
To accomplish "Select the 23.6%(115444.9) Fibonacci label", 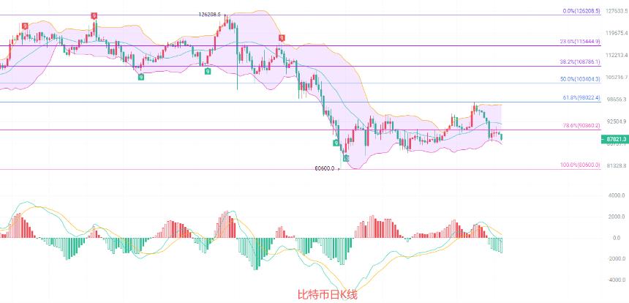I will 580,42.
